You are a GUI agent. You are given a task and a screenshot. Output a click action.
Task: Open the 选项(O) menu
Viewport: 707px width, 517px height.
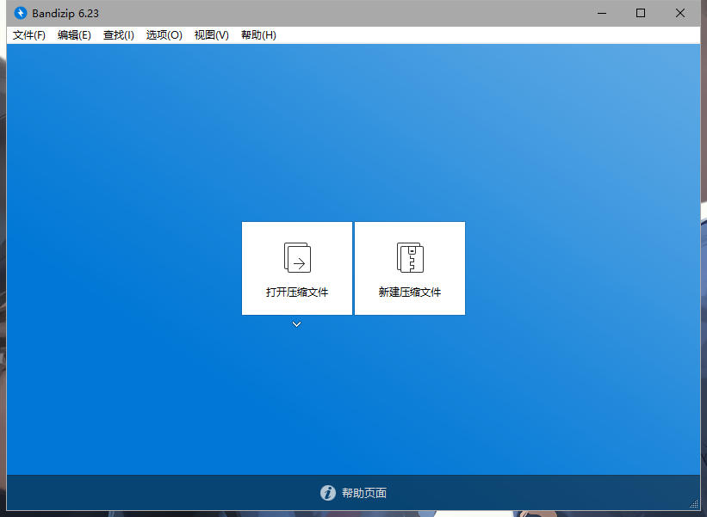pos(164,35)
